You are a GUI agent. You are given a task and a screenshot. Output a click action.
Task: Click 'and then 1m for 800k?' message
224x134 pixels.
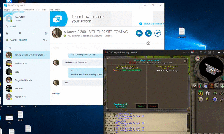76,63
